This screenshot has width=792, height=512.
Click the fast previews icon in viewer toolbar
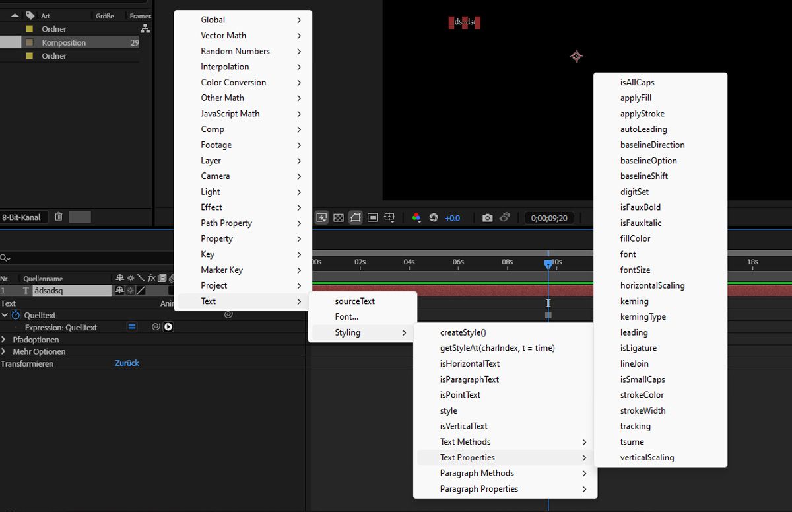click(x=321, y=217)
